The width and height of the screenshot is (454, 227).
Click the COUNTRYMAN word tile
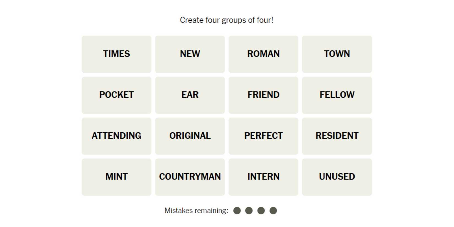pos(190,177)
